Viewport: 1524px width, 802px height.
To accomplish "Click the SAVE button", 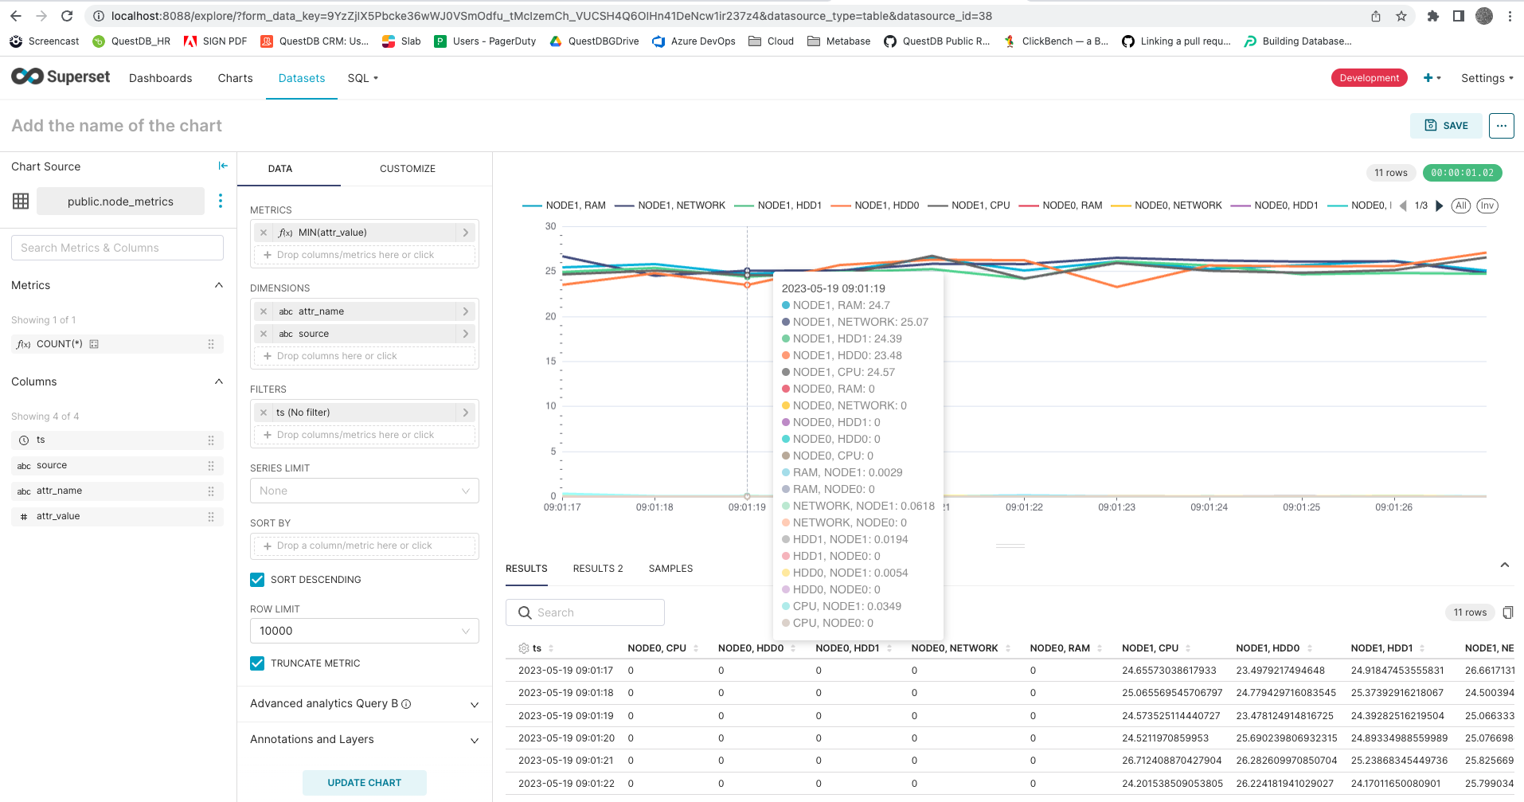I will [x=1446, y=126].
